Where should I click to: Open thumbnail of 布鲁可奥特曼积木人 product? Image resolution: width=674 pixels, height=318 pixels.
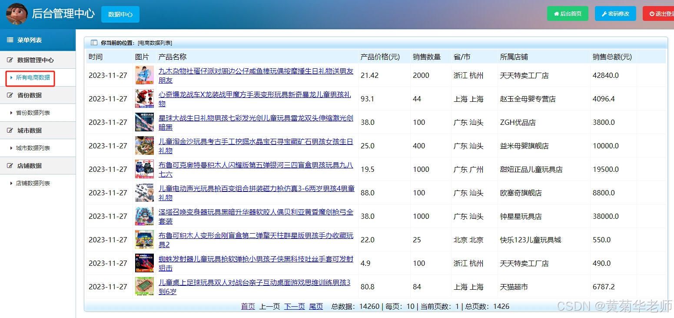click(144, 169)
